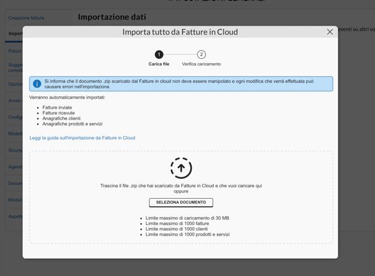Click 'Limite massimo di caricamento di 30 MB' text
The height and width of the screenshot is (276, 375).
click(187, 218)
